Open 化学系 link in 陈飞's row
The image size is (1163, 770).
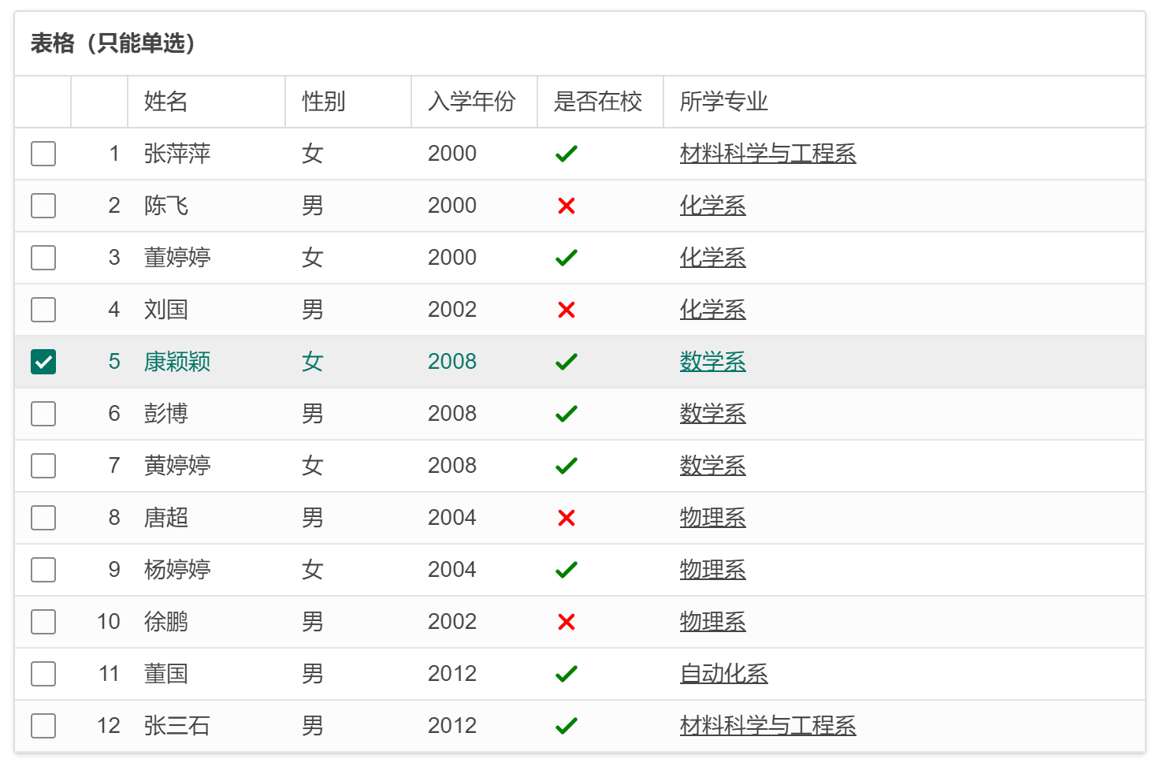(713, 206)
